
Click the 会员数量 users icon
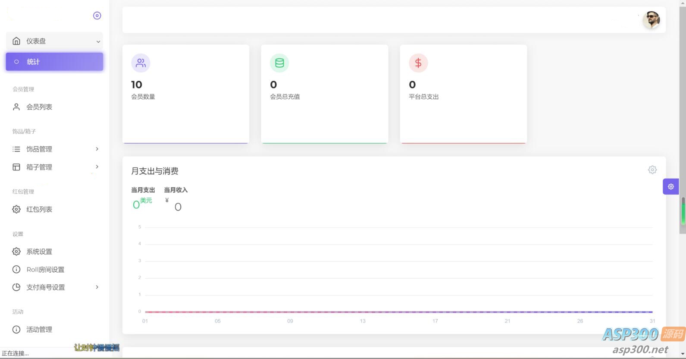click(141, 63)
